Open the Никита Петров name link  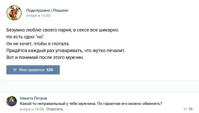(x=33, y=98)
